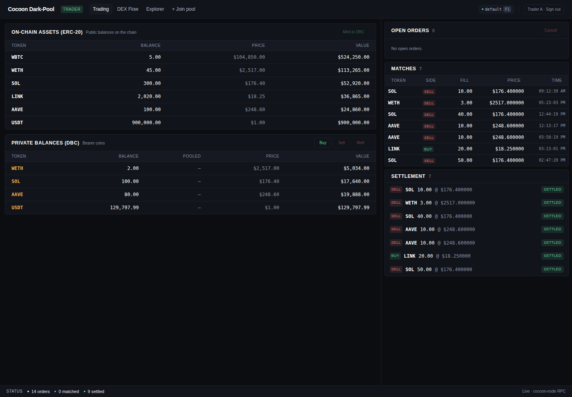Screen dimensions: 572x397
Task: Click the Melt button
Action: pos(360,143)
